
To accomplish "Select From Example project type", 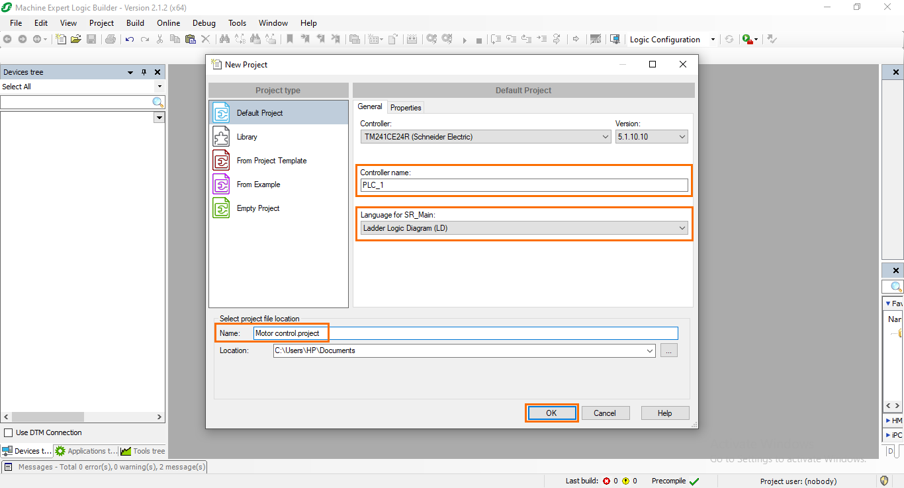I will pyautogui.click(x=279, y=184).
